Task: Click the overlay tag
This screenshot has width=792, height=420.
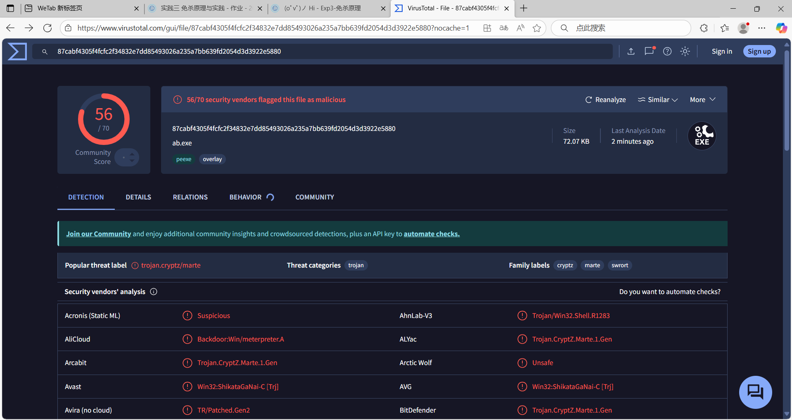Action: [212, 159]
